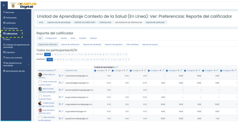Click the edit pencil for Cristian Daniel Gonzalez
Image resolution: width=238 pixels, height=122 pixels.
tap(62, 104)
